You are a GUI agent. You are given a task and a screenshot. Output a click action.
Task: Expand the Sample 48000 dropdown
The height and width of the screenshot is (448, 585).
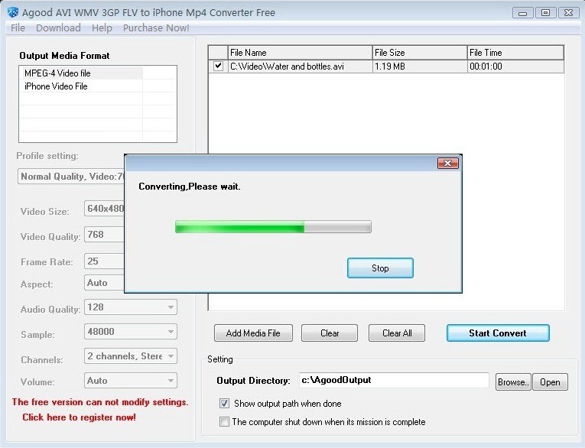pyautogui.click(x=171, y=332)
